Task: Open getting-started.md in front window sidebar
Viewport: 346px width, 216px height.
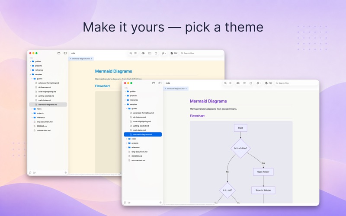Action: click(x=143, y=126)
